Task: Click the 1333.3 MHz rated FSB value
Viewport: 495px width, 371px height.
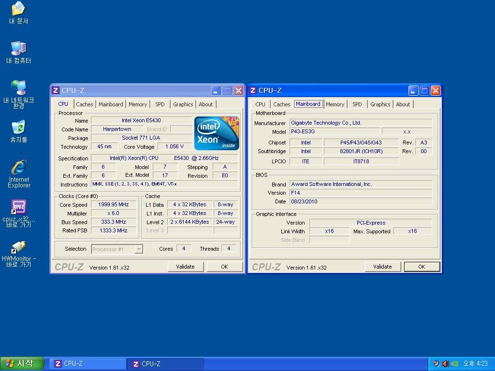Action: tap(114, 230)
